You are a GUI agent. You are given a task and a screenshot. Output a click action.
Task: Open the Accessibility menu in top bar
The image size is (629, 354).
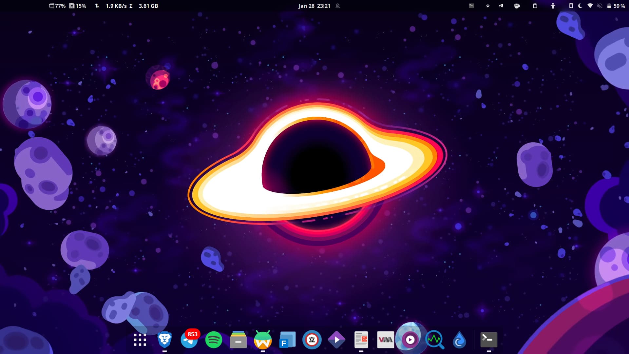[553, 6]
